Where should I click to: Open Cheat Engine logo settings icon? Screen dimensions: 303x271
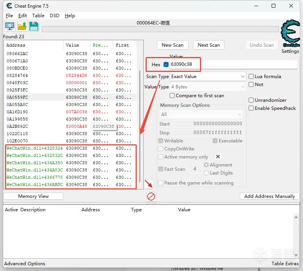point(290,33)
